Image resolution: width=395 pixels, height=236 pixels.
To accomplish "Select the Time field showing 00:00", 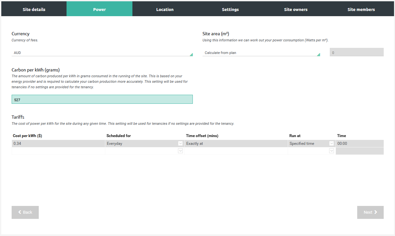I will [359, 143].
